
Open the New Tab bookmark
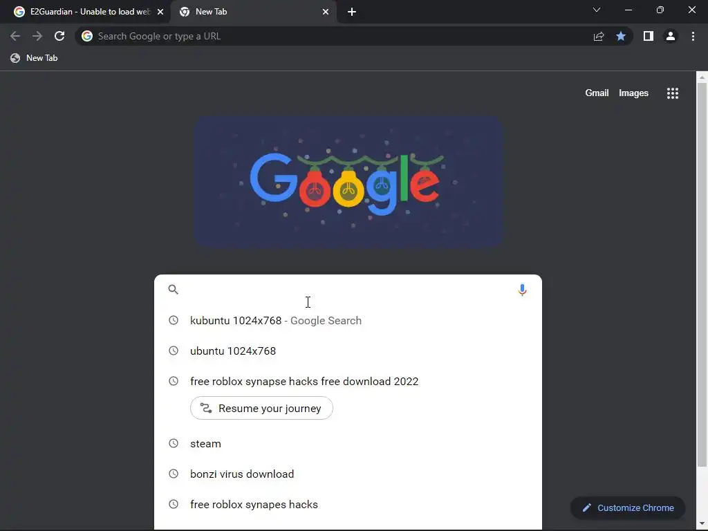pyautogui.click(x=34, y=58)
